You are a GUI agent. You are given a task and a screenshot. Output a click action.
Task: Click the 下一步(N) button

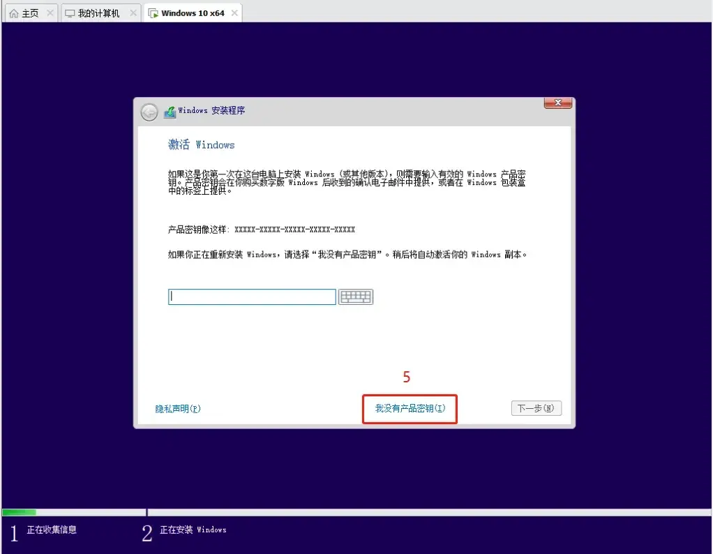pos(536,408)
